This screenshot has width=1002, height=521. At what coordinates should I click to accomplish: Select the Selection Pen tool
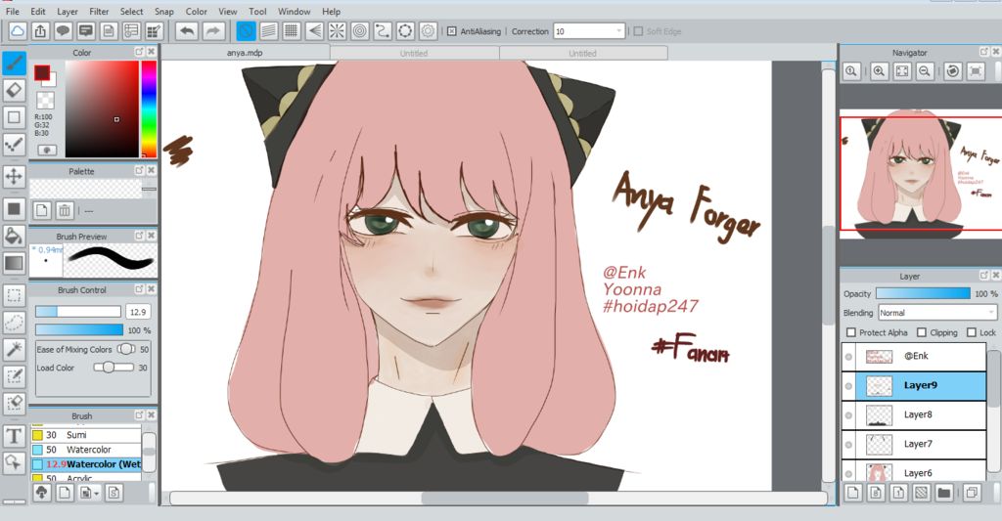(14, 376)
